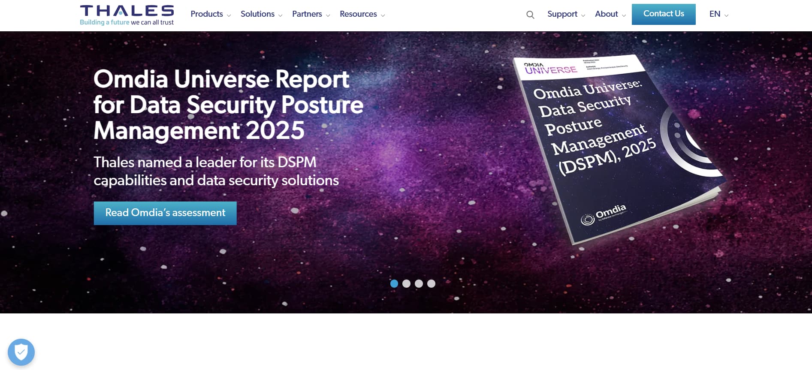
Task: Expand the Partners menu
Action: click(311, 14)
